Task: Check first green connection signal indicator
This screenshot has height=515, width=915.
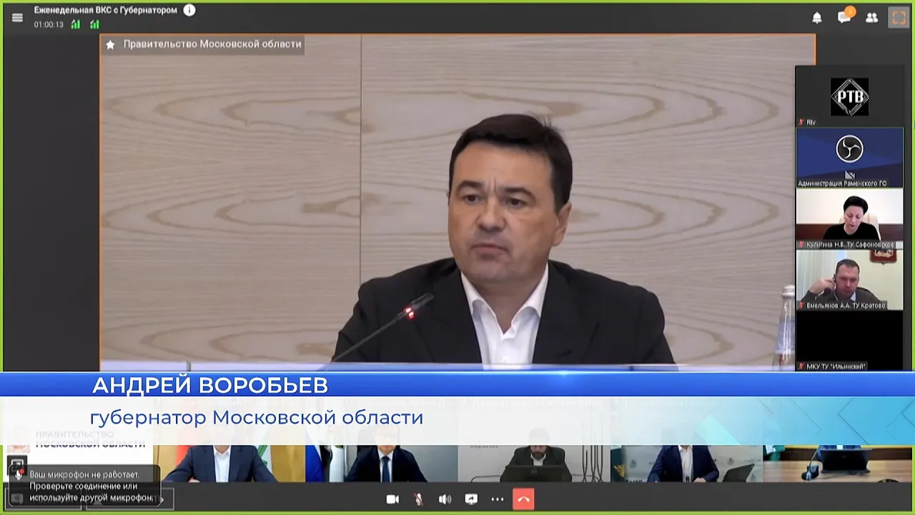Action: click(76, 24)
